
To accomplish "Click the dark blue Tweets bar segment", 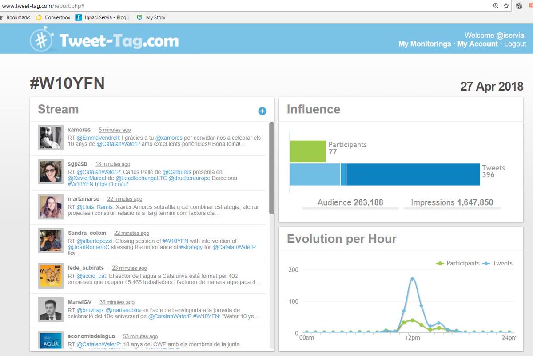I will point(414,174).
